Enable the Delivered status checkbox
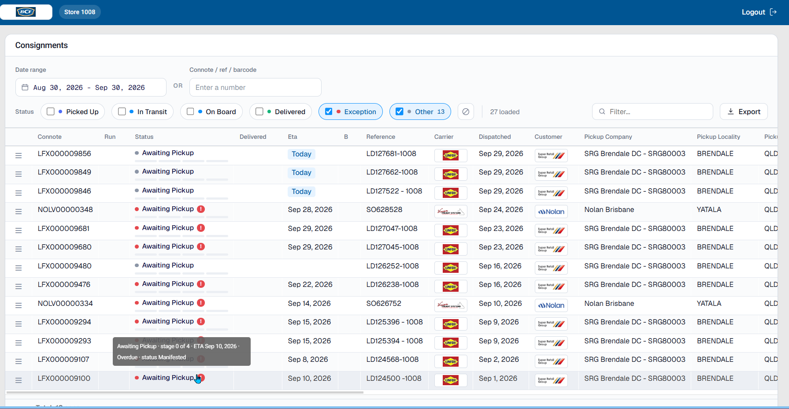 [259, 112]
